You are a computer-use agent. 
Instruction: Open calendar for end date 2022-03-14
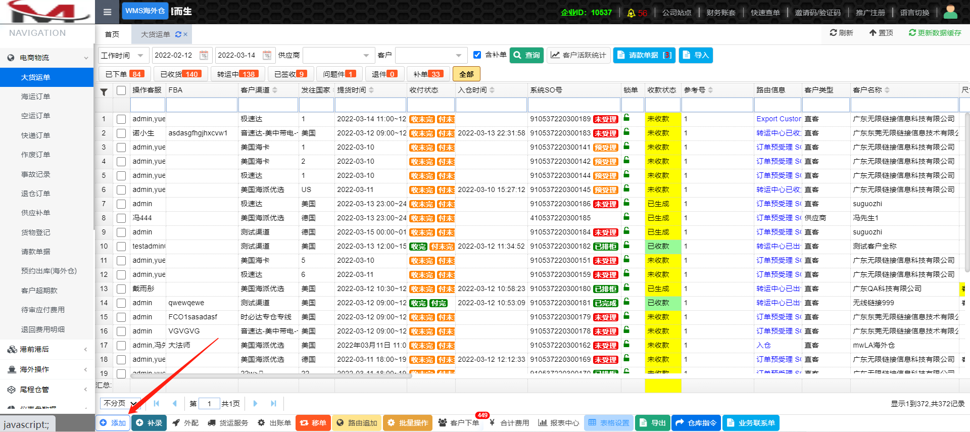tap(267, 55)
